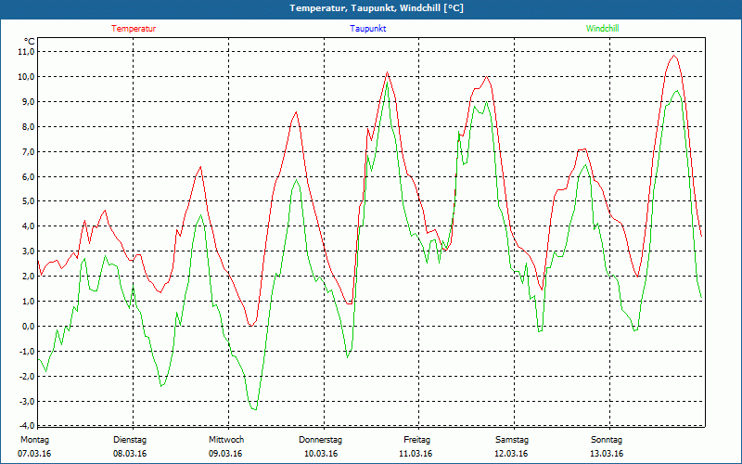The image size is (742, 464).
Task: Click the °C unit label on axis
Action: (x=30, y=42)
